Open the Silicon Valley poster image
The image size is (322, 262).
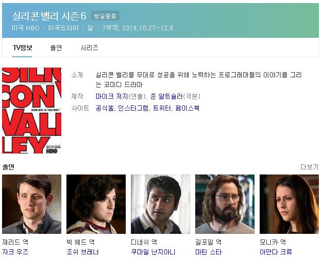coord(32,111)
